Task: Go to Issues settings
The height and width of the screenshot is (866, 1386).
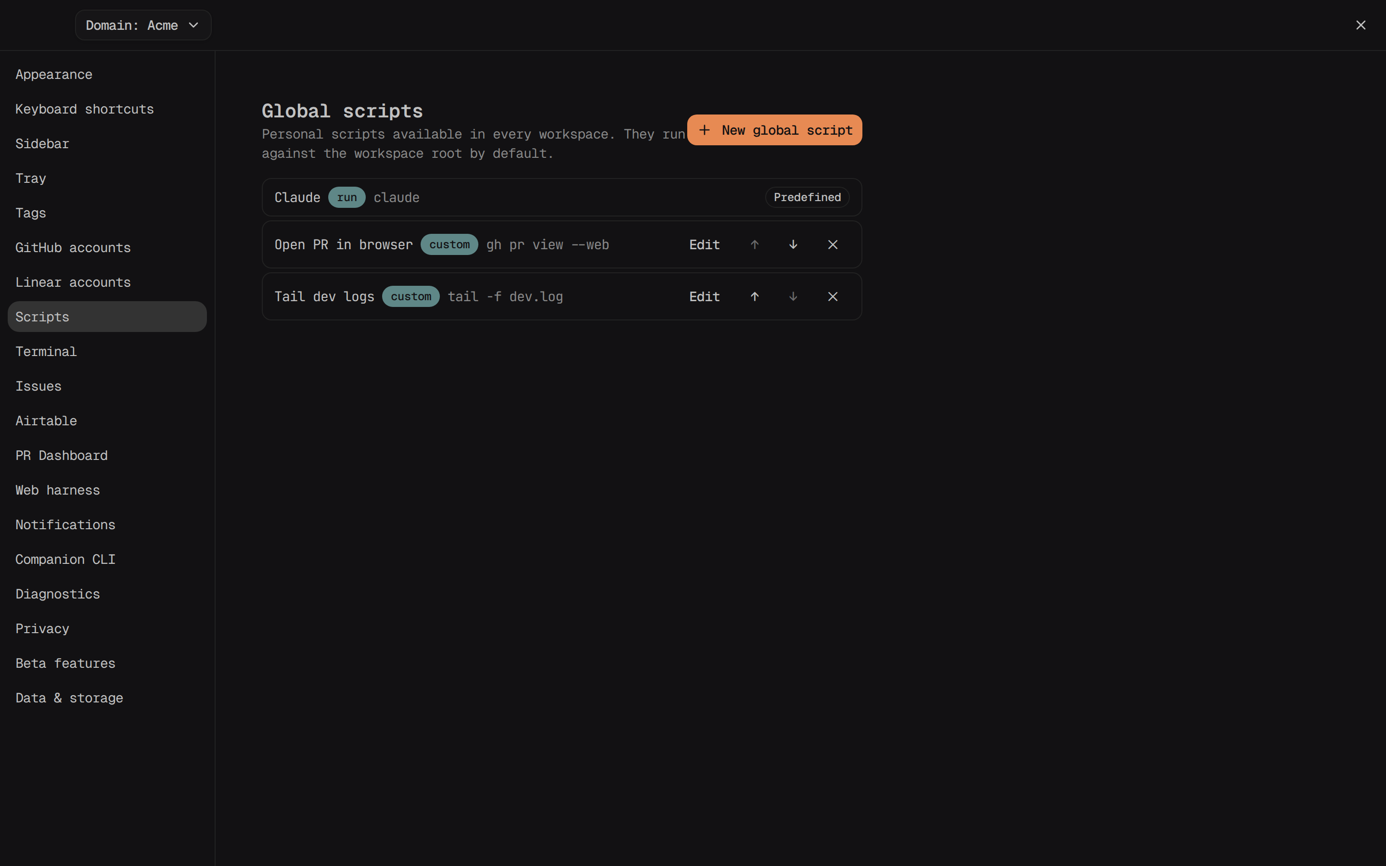Action: [x=107, y=386]
